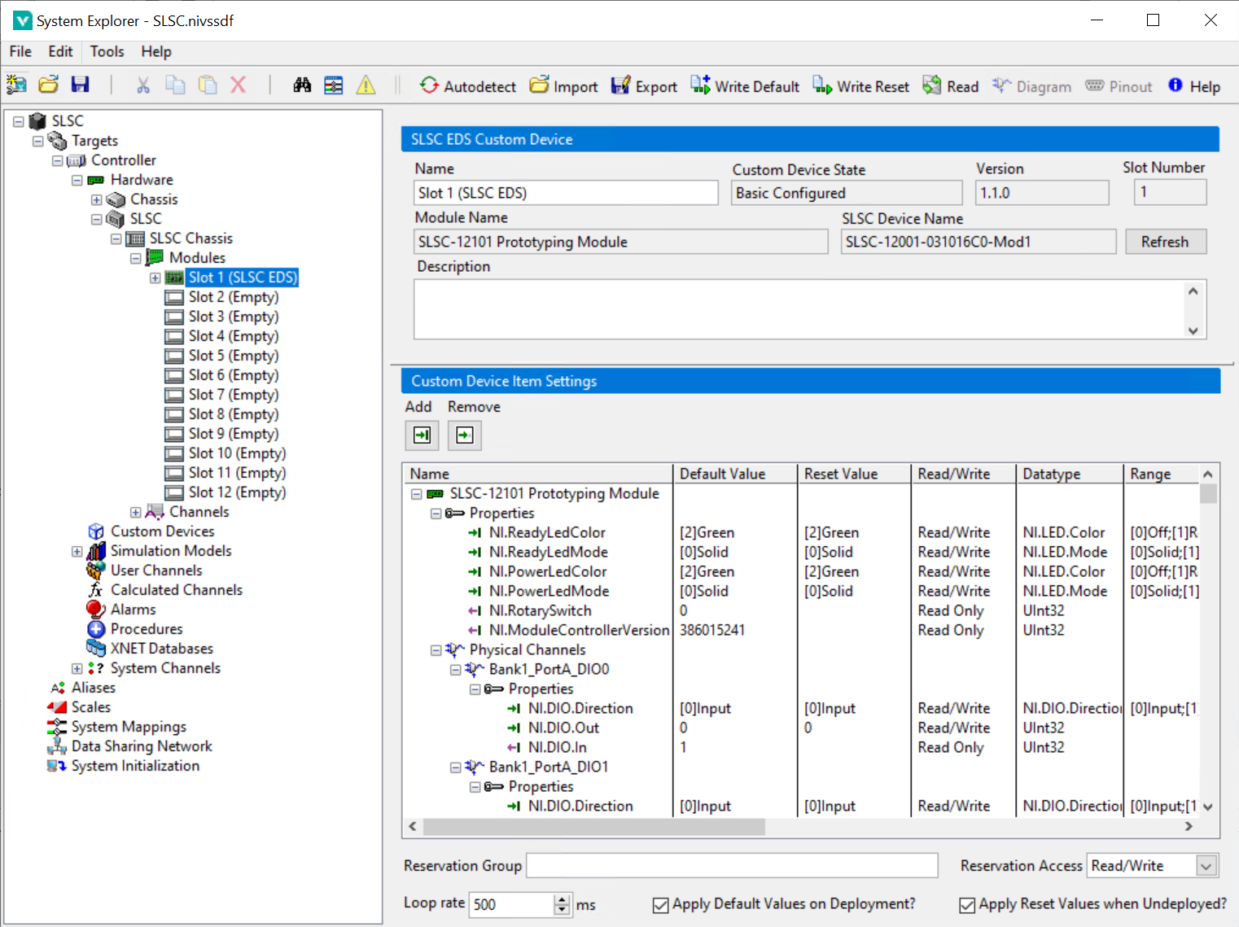Click the Datatype column header

[x=1070, y=474]
